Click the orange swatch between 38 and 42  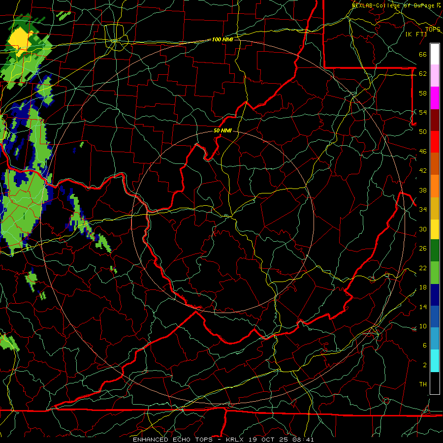coord(435,186)
